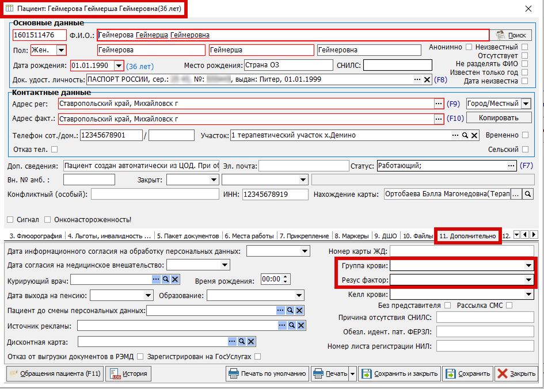The width and height of the screenshot is (544, 389).
Task: Enable Известен только год checkbox
Action: click(525, 72)
